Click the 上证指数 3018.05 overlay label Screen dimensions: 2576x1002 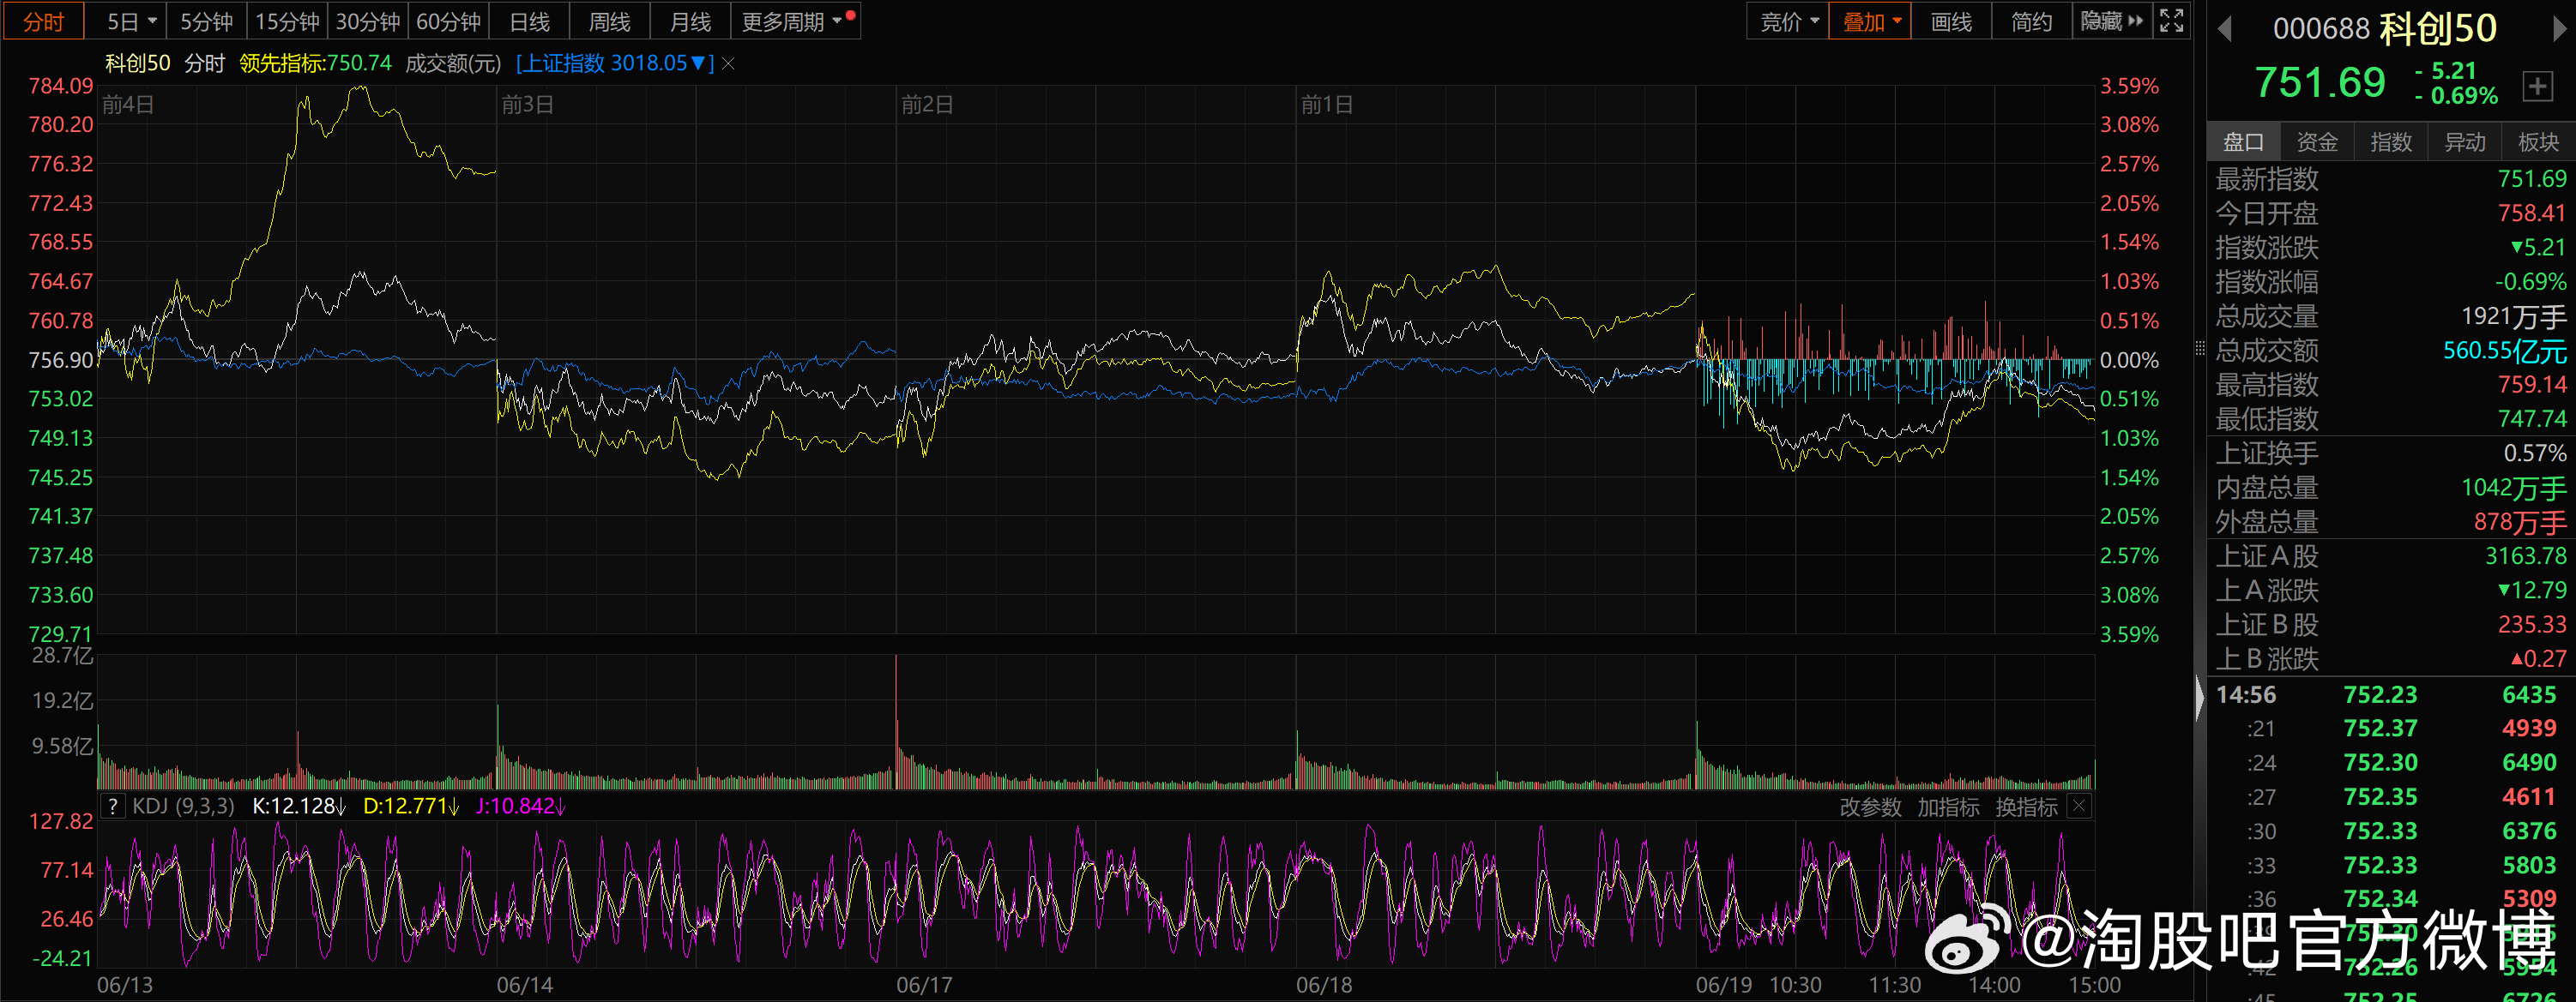615,63
